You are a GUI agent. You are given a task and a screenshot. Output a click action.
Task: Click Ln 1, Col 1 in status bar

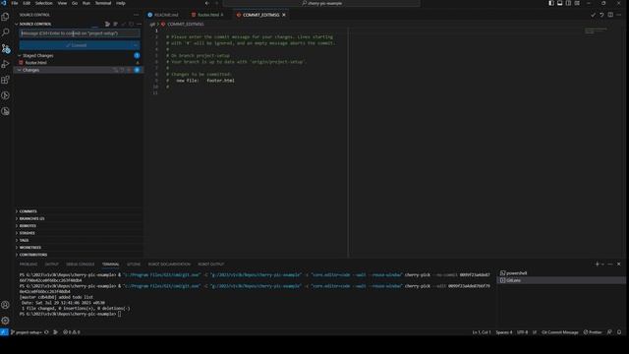(482, 332)
